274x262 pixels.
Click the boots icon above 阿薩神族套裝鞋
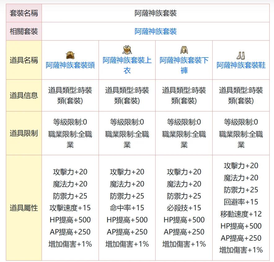(241, 55)
